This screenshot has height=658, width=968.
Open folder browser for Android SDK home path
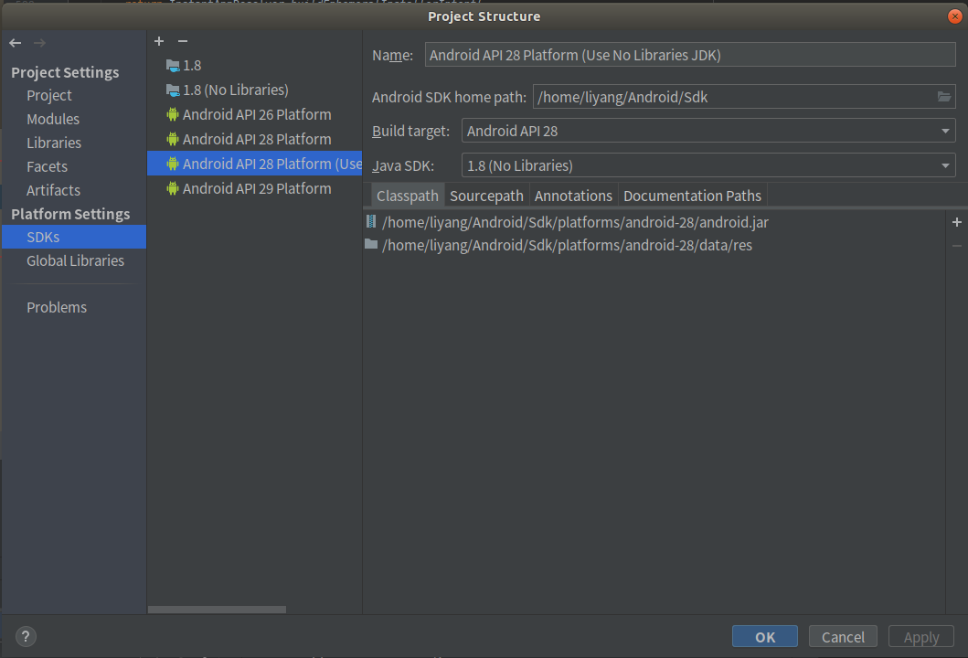(945, 96)
